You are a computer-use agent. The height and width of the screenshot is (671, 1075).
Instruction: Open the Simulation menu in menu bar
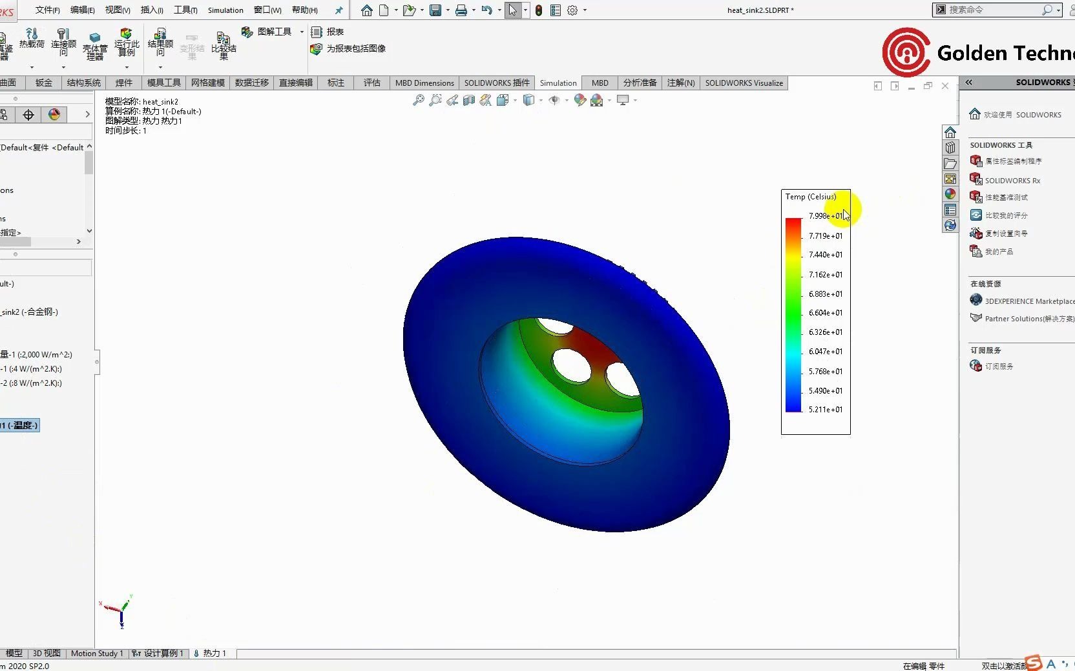point(225,10)
